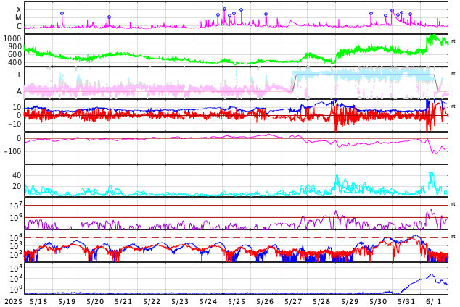460x307 pixels.
Task: Click the 2025 year label
Action: [14, 302]
